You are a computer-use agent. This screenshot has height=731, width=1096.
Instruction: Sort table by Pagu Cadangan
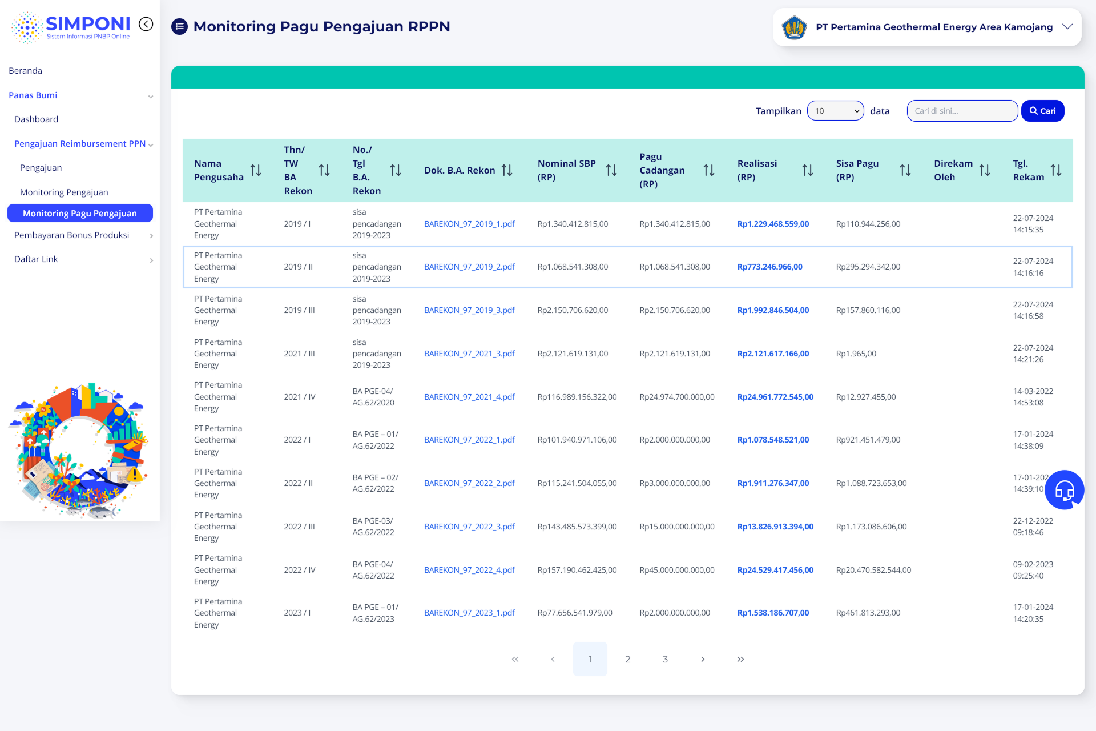[x=709, y=170]
